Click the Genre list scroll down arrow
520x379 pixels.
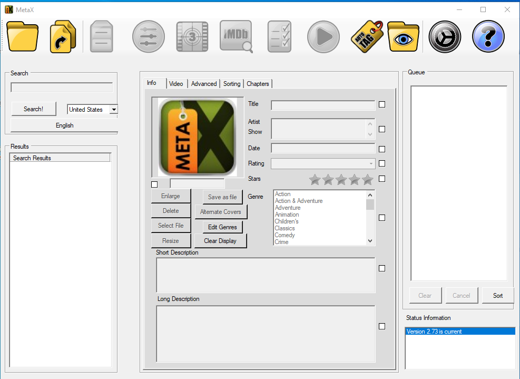coord(370,241)
